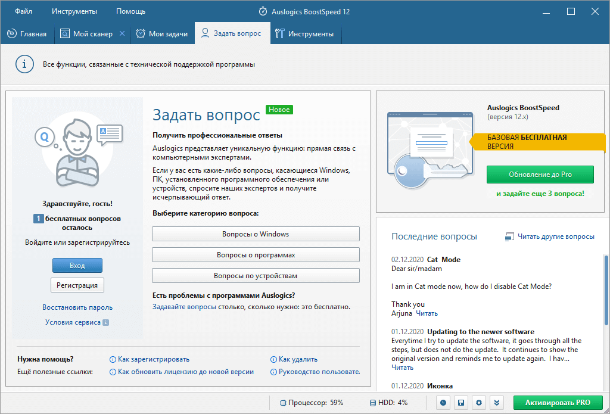Click info icon next to Условия сервиса

pos(106,322)
